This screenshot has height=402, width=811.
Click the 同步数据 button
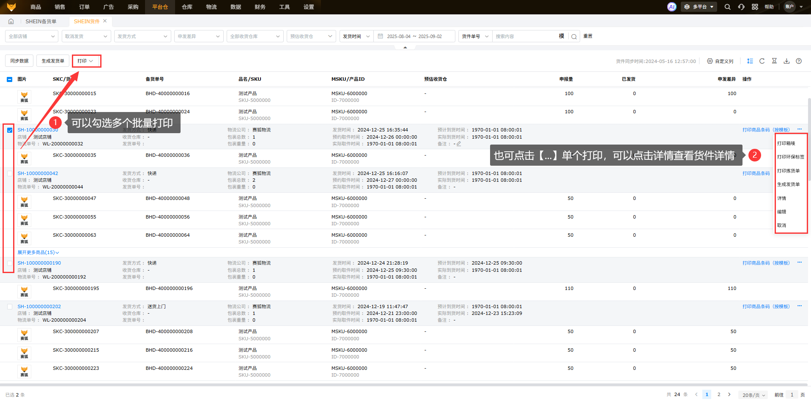click(19, 61)
